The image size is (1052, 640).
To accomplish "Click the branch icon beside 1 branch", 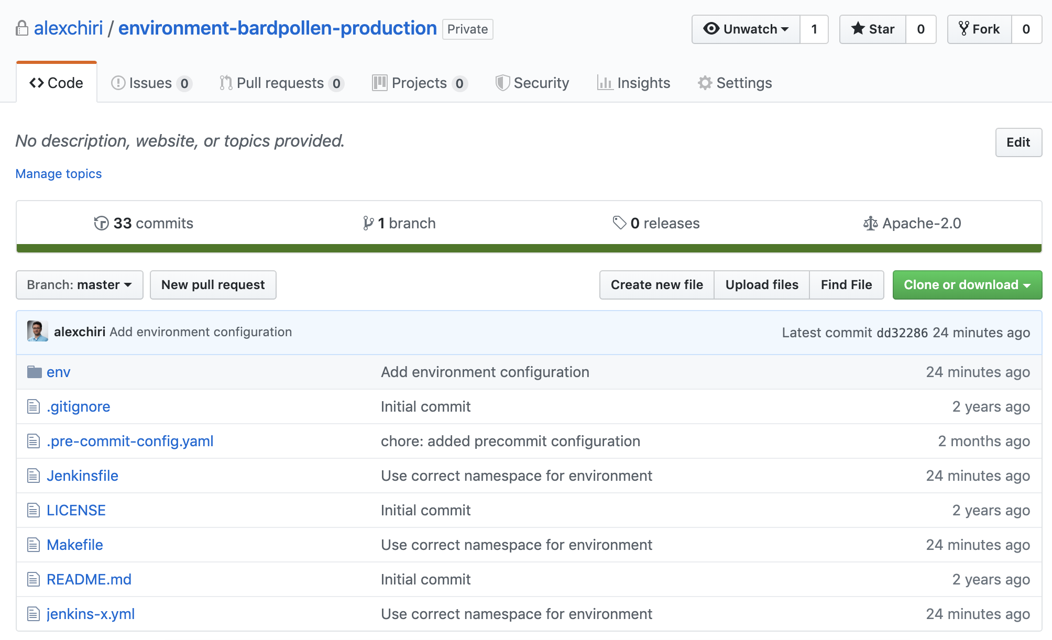I will point(368,223).
